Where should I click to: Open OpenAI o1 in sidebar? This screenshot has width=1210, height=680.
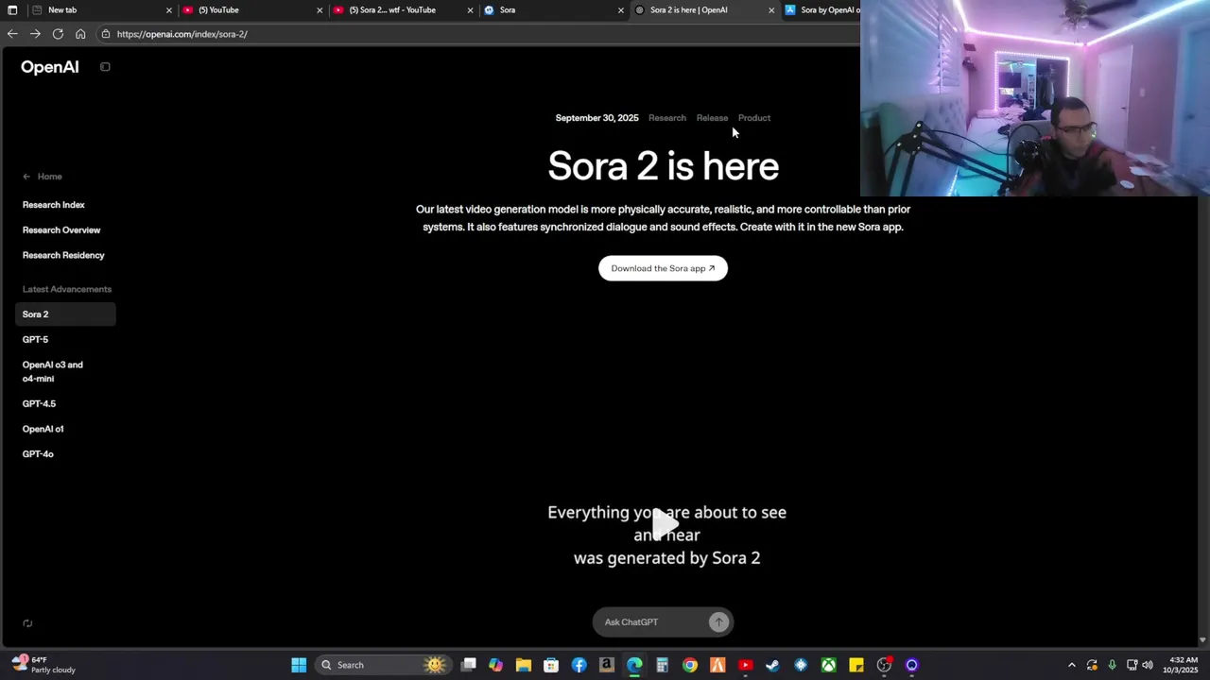click(x=43, y=429)
